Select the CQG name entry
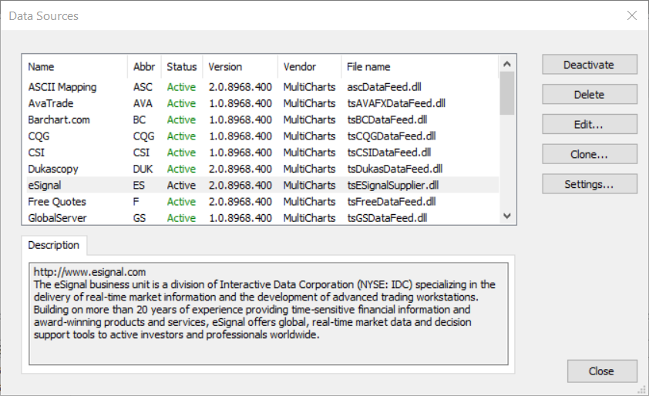649x396 pixels. click(x=39, y=136)
